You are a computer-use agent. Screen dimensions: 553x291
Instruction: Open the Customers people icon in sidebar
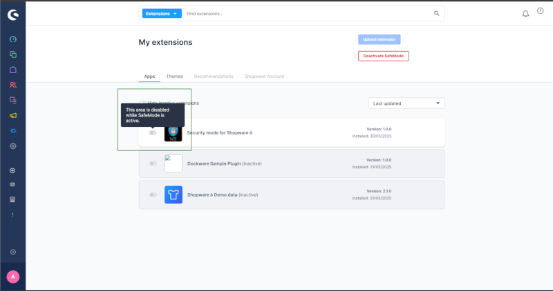13,85
